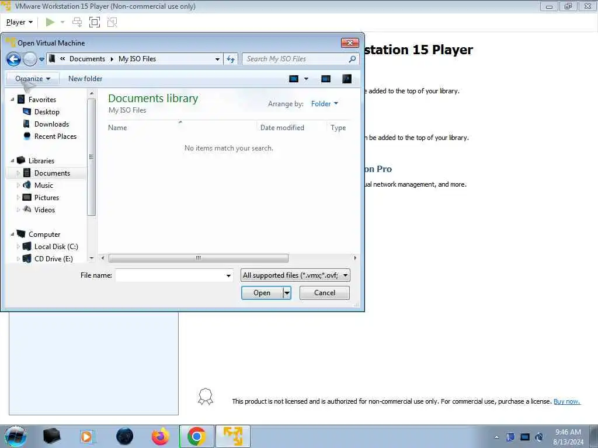Image resolution: width=598 pixels, height=448 pixels.
Task: Click the navigation pane scroll down arrow
Action: 92,258
